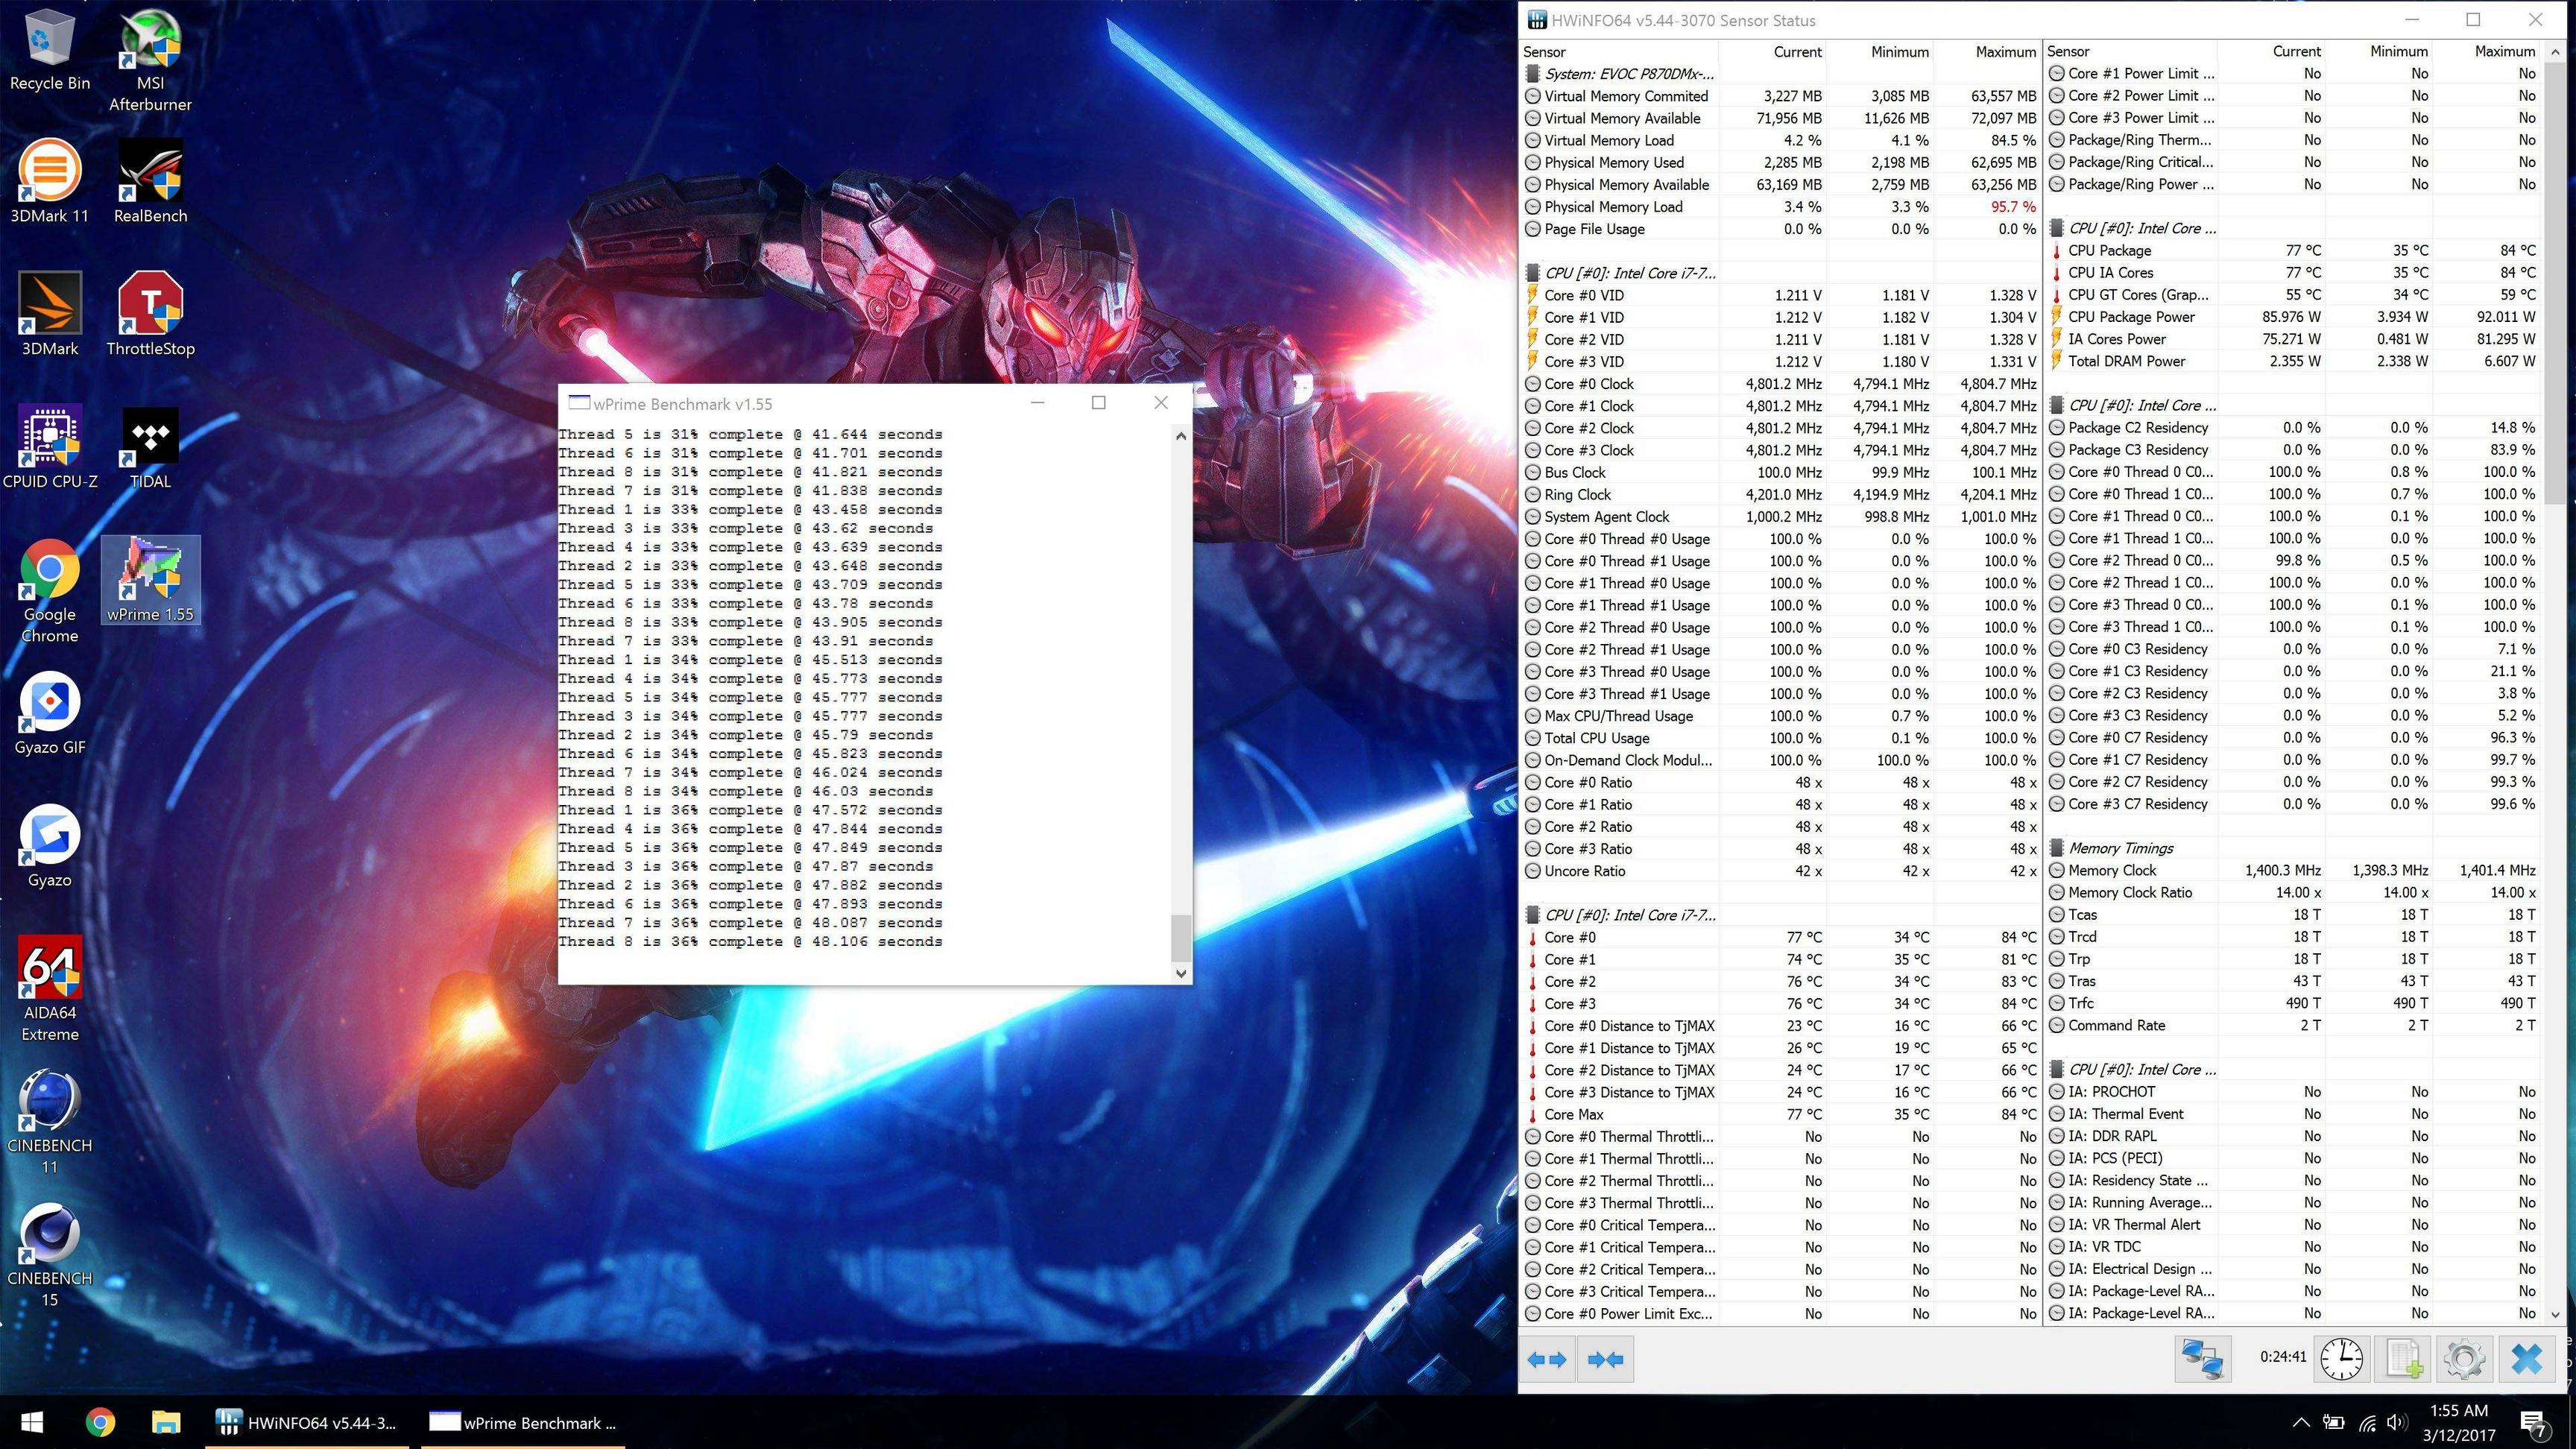This screenshot has height=1449, width=2576.
Task: Open the Action Center notifications icon
Action: (2533, 1423)
